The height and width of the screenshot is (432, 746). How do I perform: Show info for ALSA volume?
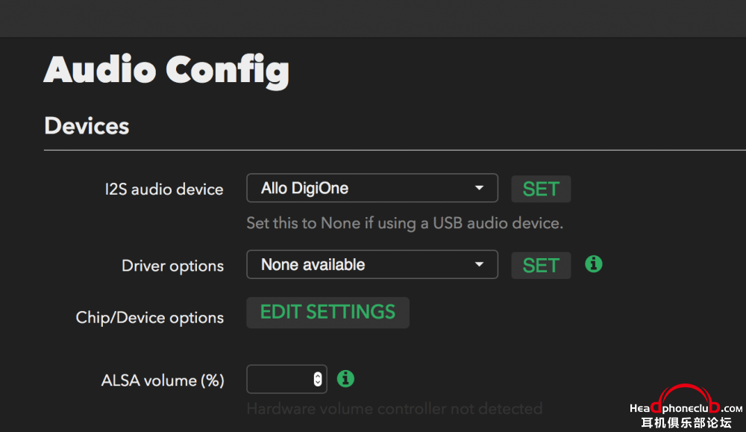[345, 379]
